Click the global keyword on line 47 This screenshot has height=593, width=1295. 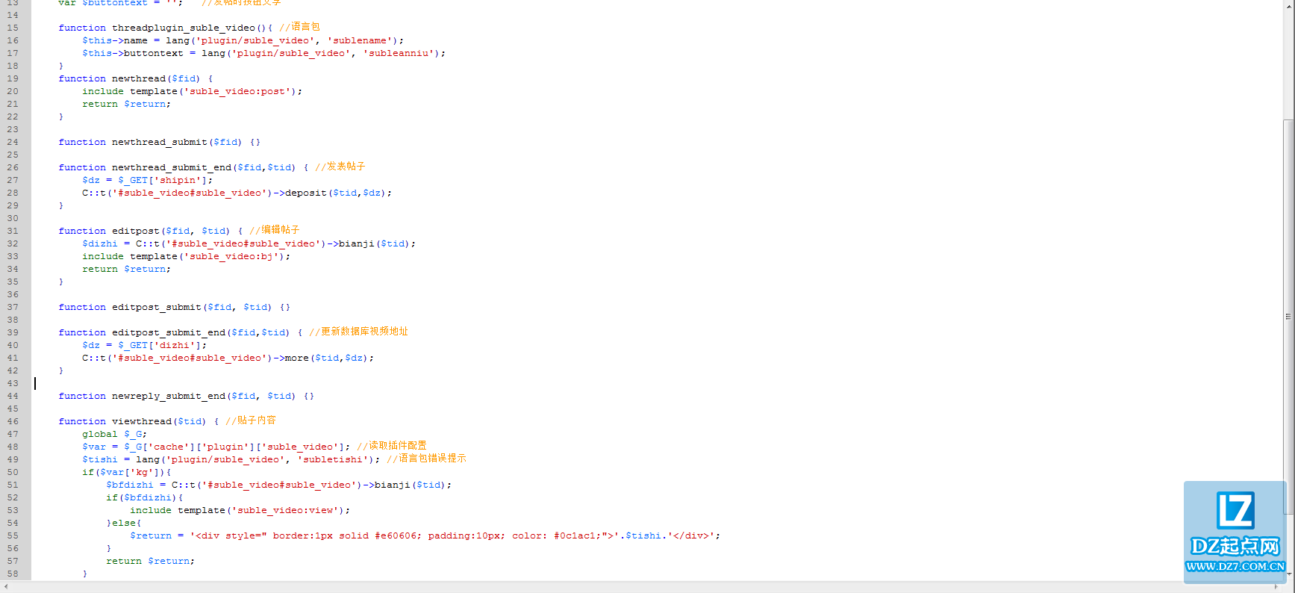[x=100, y=434]
